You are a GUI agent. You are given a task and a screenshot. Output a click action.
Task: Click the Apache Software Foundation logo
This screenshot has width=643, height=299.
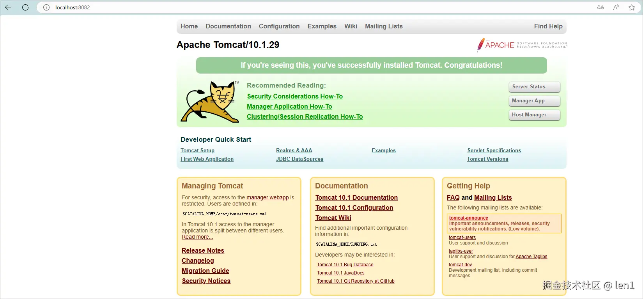click(x=522, y=45)
